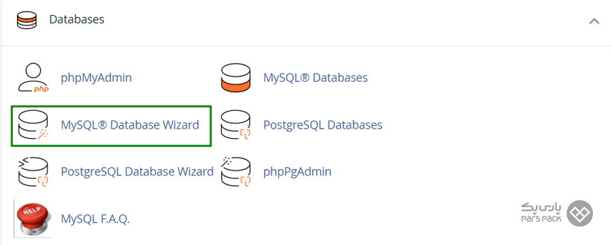This screenshot has width=612, height=245.
Task: Click the MySQL Database Wizard wand icon
Action: [x=33, y=125]
